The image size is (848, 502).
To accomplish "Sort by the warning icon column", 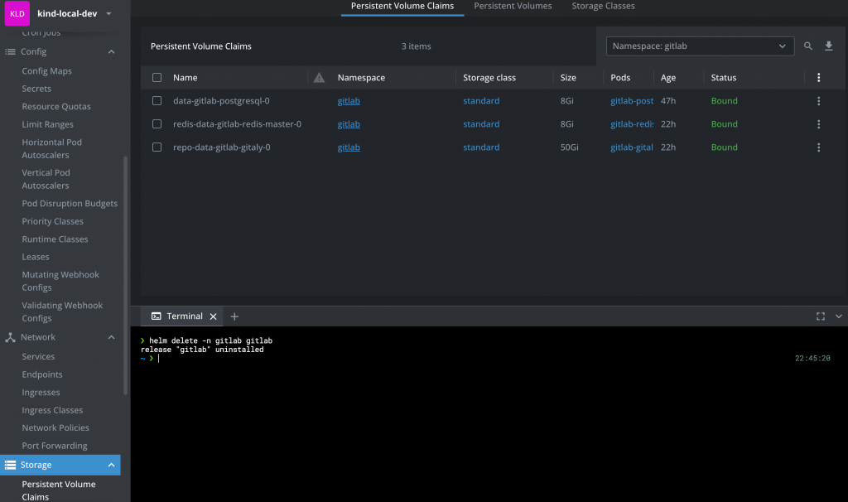I will (319, 77).
